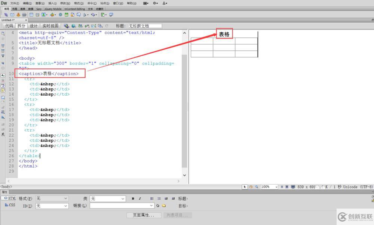This screenshot has width=374, height=225.
Task: Toggle Unordered List in Properties
Action: click(152, 198)
